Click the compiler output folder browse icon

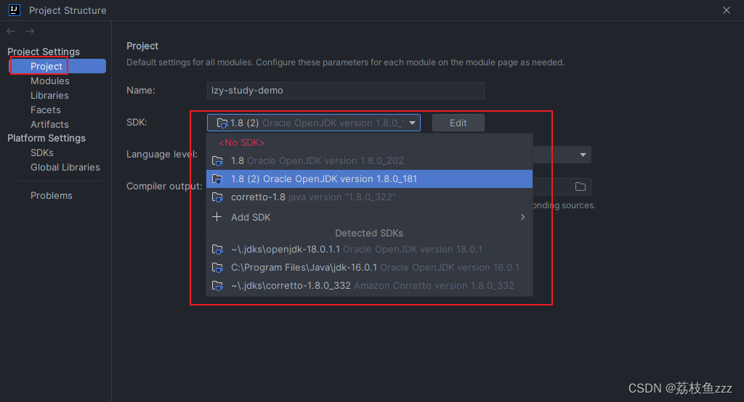click(581, 186)
